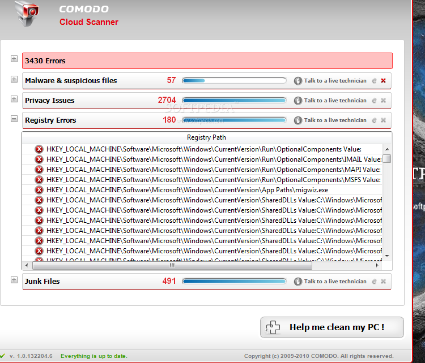Screen dimensions: 425x363
Task: Click the Everything is up to date status
Action: (93, 356)
